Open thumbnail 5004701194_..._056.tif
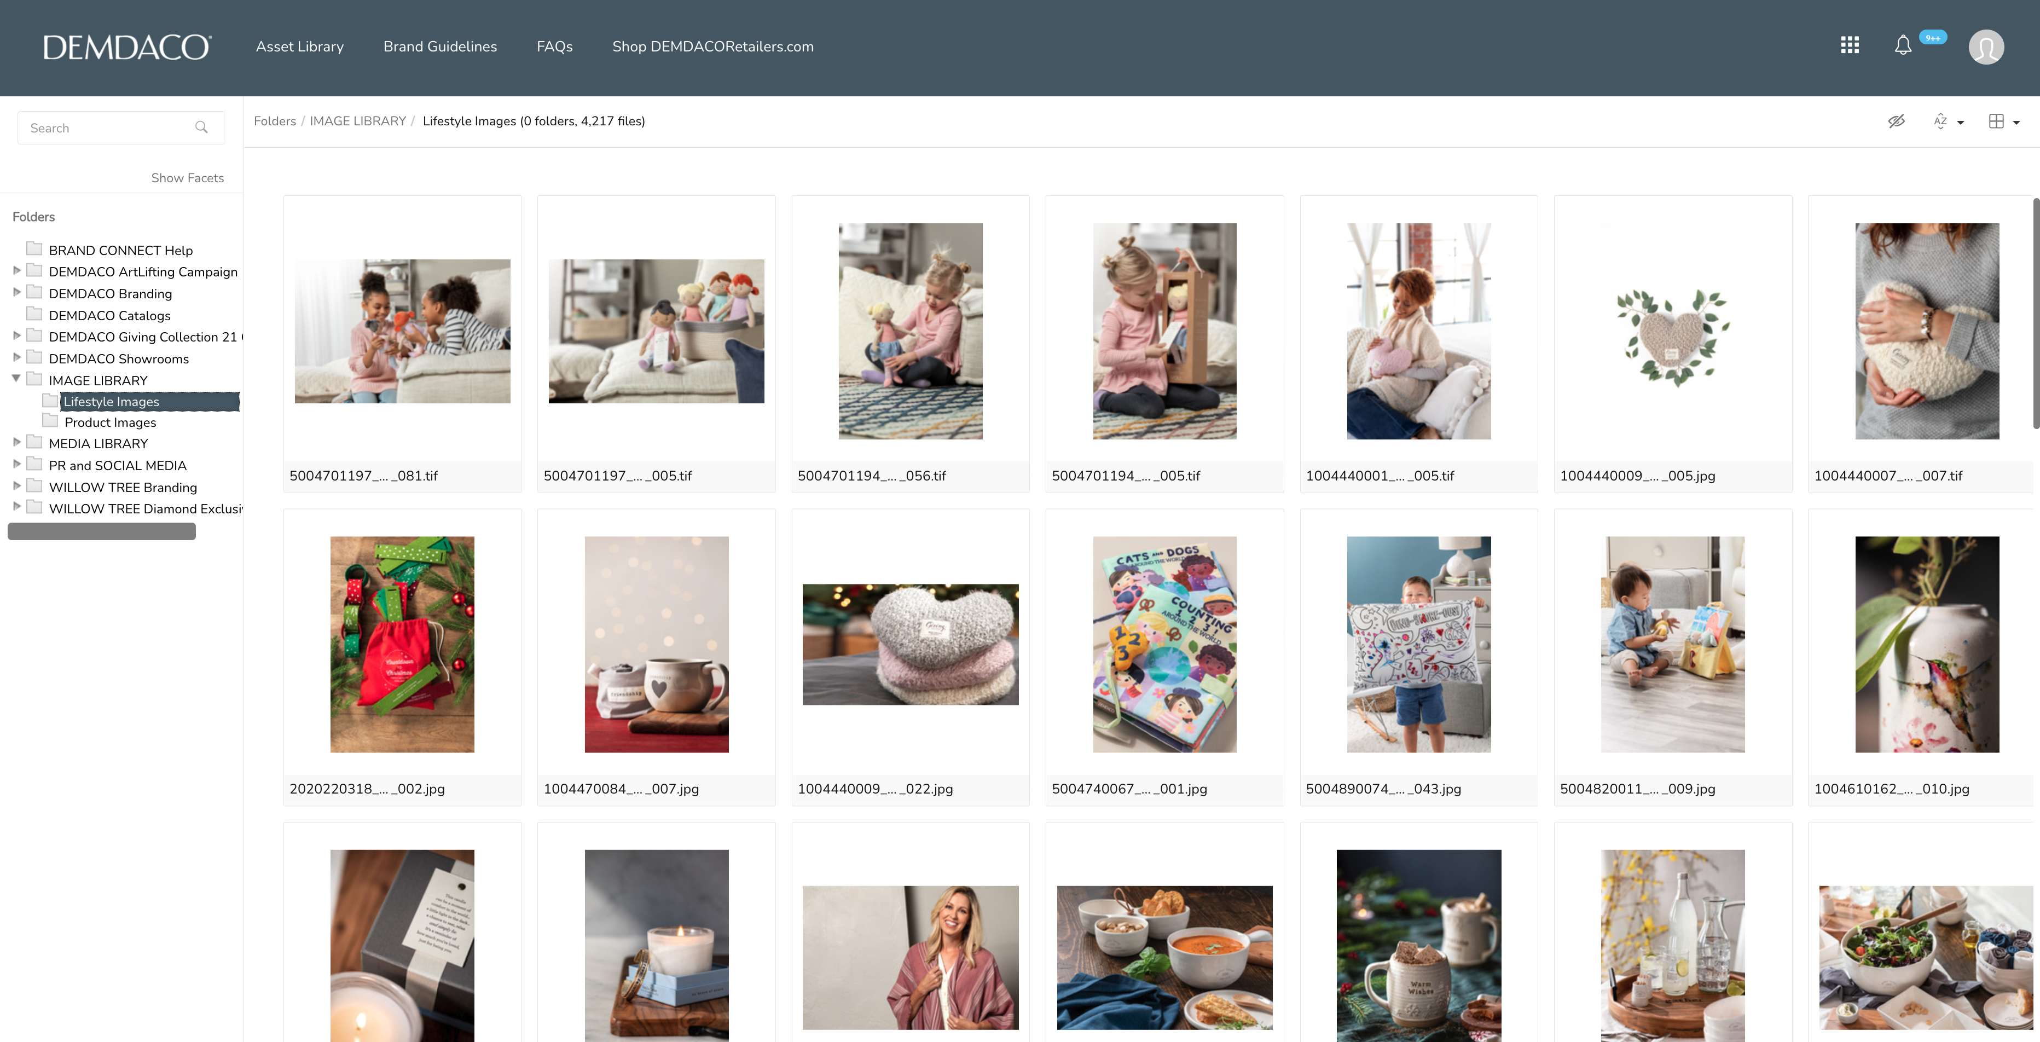Screen dimensions: 2040x1042 pyautogui.click(x=911, y=331)
